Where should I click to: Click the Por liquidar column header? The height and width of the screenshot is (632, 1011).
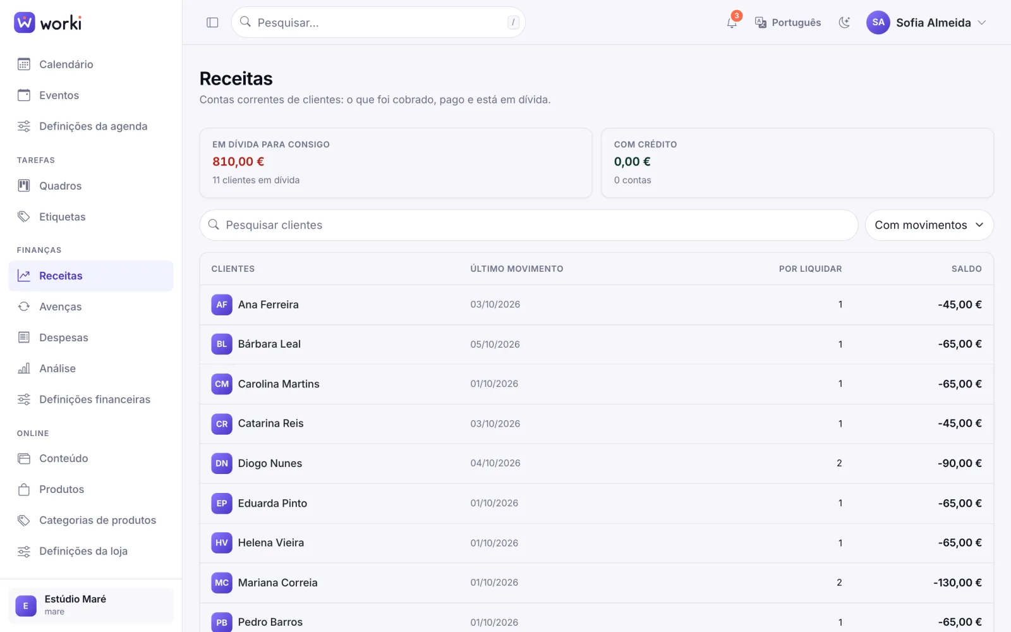[x=810, y=269]
